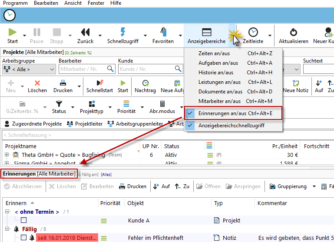334x242 pixels.
Task: Select Historie an/aus menu item
Action: pyautogui.click(x=215, y=73)
